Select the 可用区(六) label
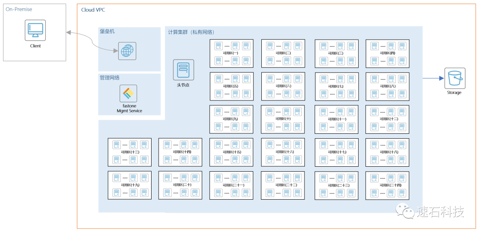This screenshot has width=480, height=233. 283,86
